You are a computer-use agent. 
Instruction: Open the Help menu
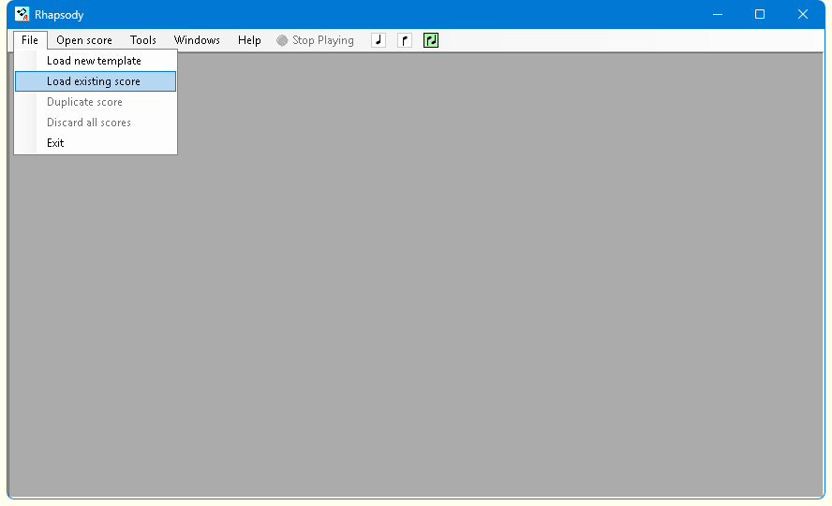[x=249, y=40]
